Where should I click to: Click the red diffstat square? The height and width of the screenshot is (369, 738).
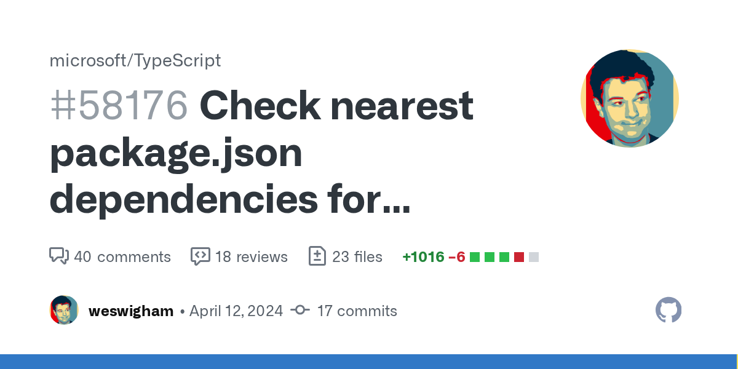(x=519, y=256)
